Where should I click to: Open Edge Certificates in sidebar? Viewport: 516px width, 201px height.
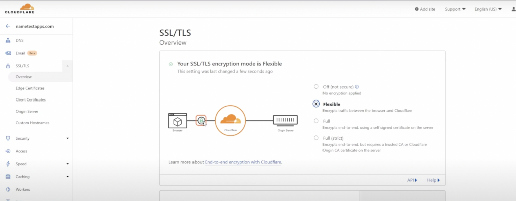point(30,88)
